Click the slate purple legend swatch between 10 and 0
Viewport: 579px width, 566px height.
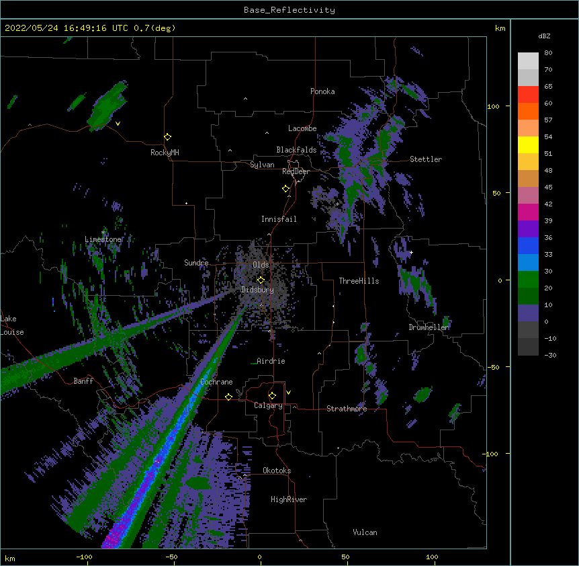coord(528,313)
